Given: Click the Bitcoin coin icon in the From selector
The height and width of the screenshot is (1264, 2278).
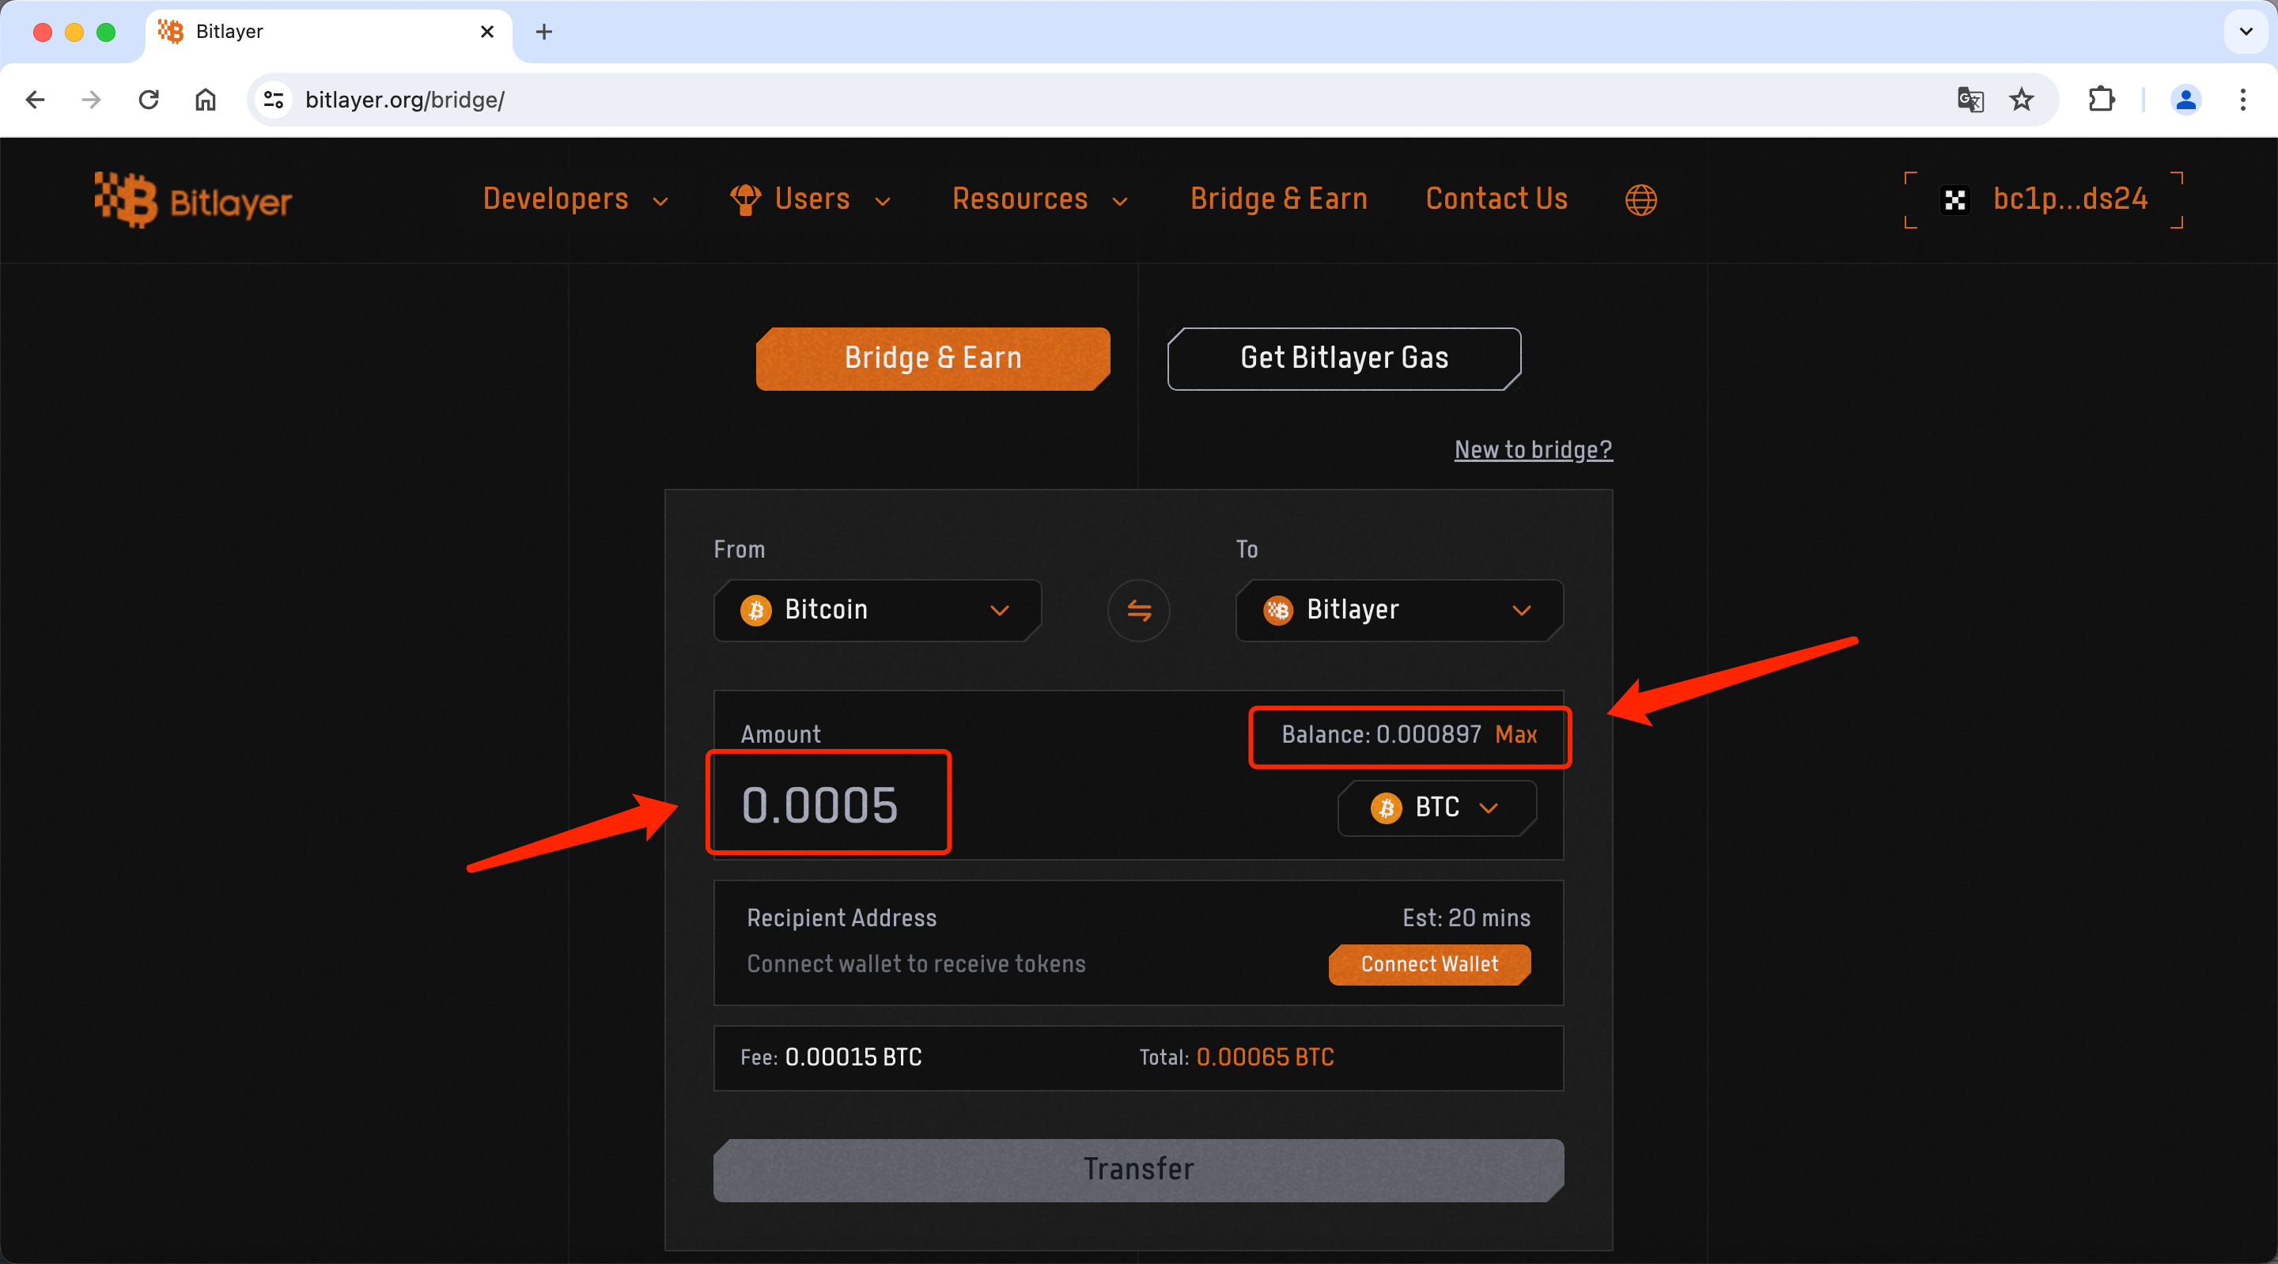Looking at the screenshot, I should coord(756,611).
